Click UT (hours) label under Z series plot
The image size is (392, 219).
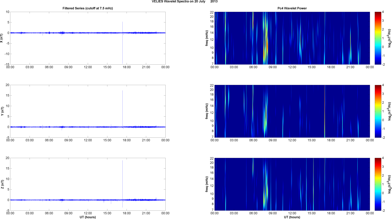(x=88, y=217)
